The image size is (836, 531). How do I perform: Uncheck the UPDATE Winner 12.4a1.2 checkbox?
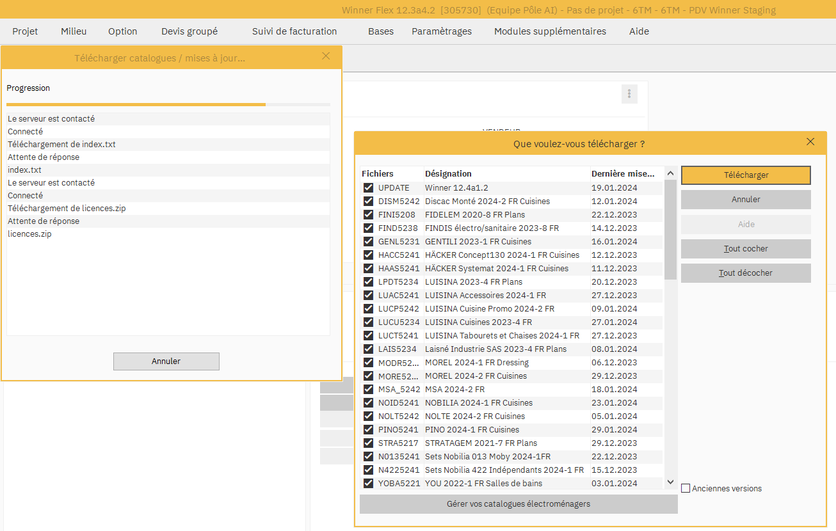[368, 188]
